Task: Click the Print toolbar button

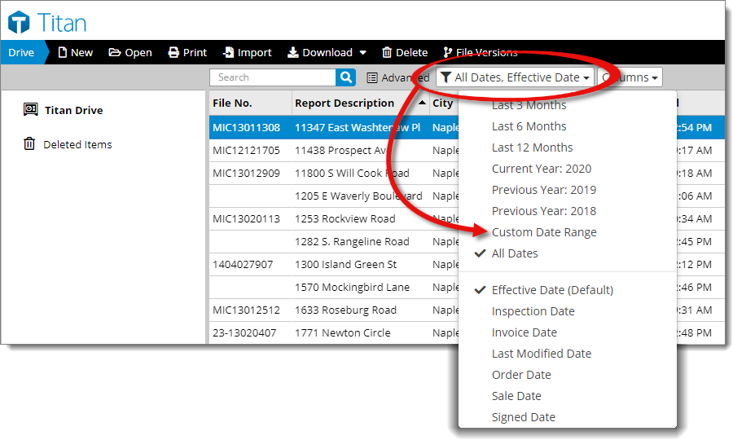Action: coord(187,52)
